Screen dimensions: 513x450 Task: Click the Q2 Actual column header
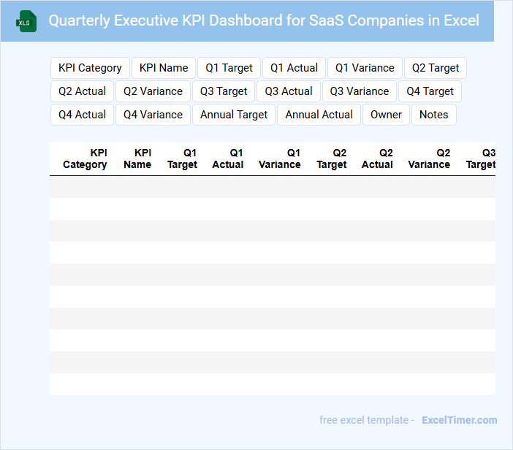378,159
